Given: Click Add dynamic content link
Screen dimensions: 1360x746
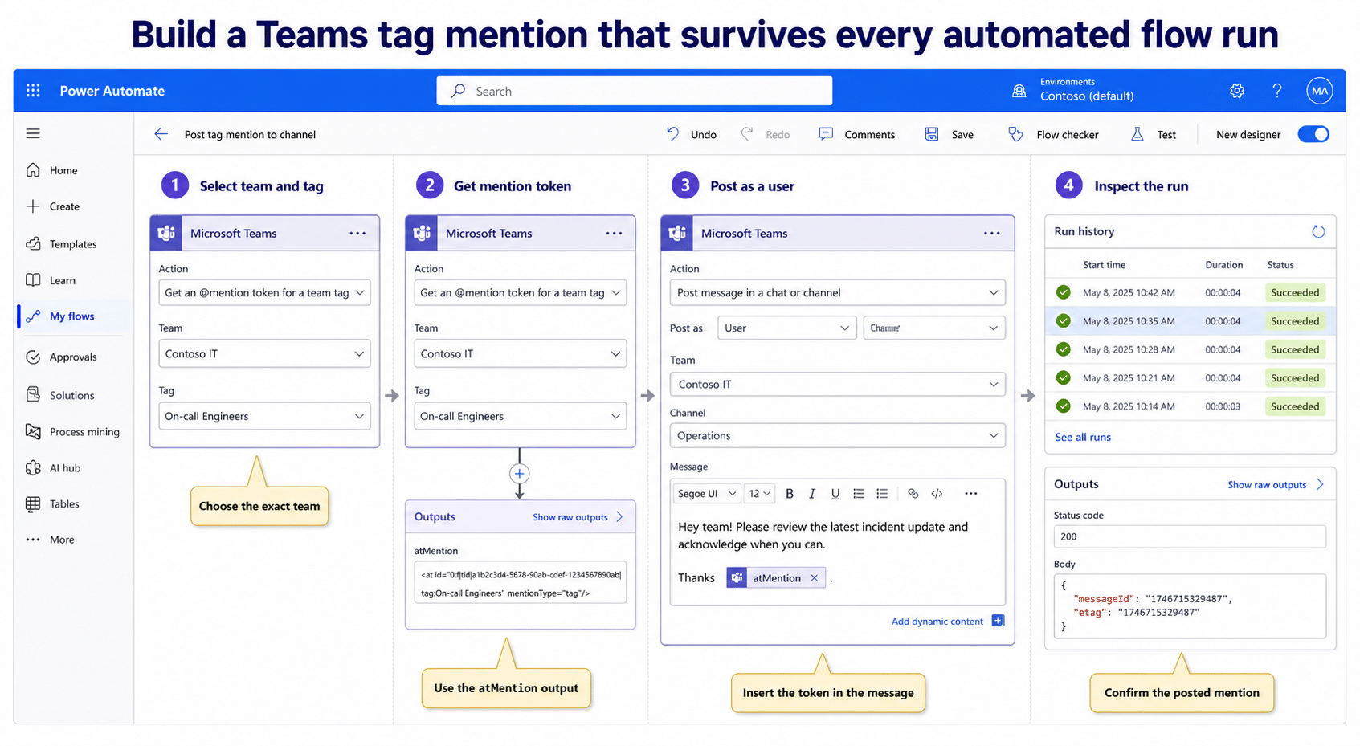Looking at the screenshot, I should click(937, 621).
